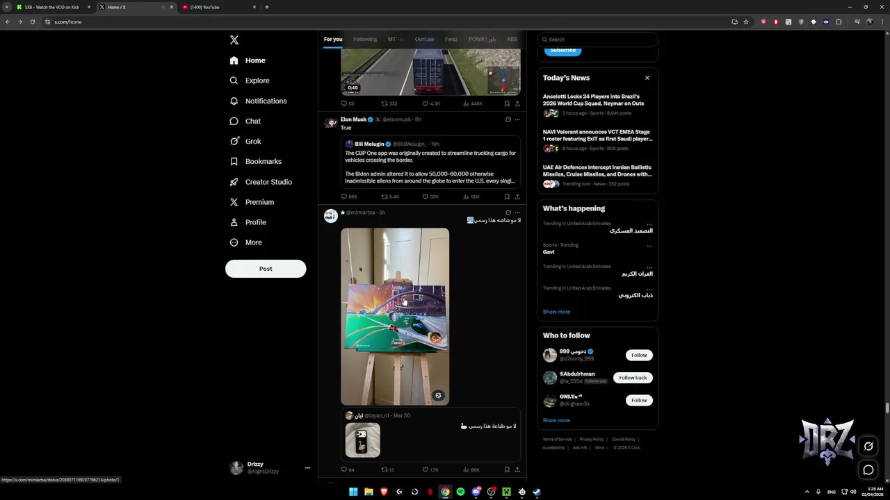Click Show more under What's happening
Viewport: 890px width, 500px height.
556,312
